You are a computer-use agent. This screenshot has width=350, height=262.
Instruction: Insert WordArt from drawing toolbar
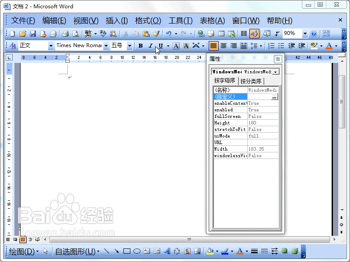[x=167, y=252]
